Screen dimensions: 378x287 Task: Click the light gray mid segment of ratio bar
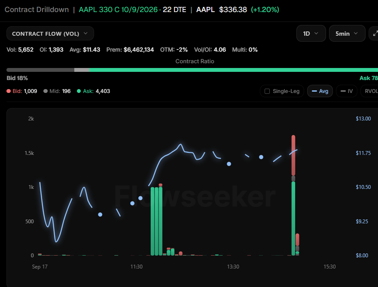82,70
